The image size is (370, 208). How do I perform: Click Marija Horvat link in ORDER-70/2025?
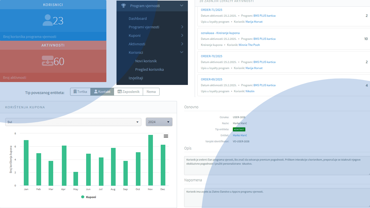(x=254, y=68)
